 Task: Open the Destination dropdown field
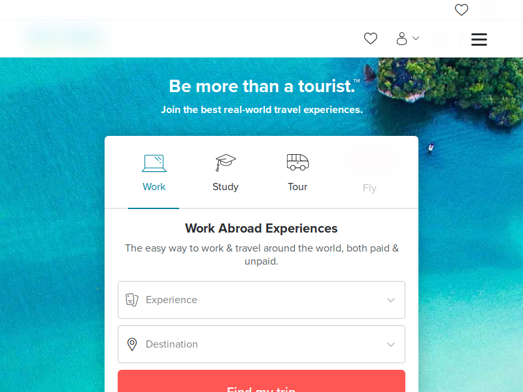point(261,344)
